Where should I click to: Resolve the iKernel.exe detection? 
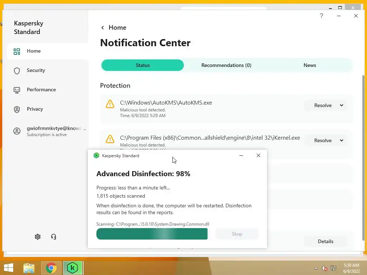pyautogui.click(x=323, y=140)
